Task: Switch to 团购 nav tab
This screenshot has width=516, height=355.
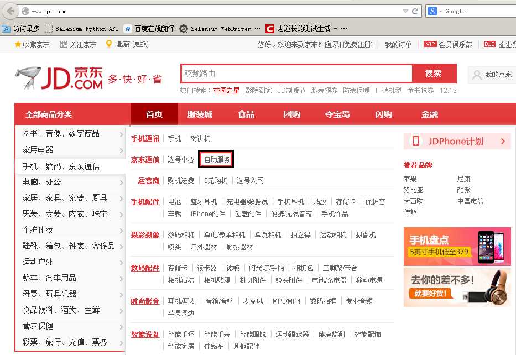Action: (x=291, y=114)
